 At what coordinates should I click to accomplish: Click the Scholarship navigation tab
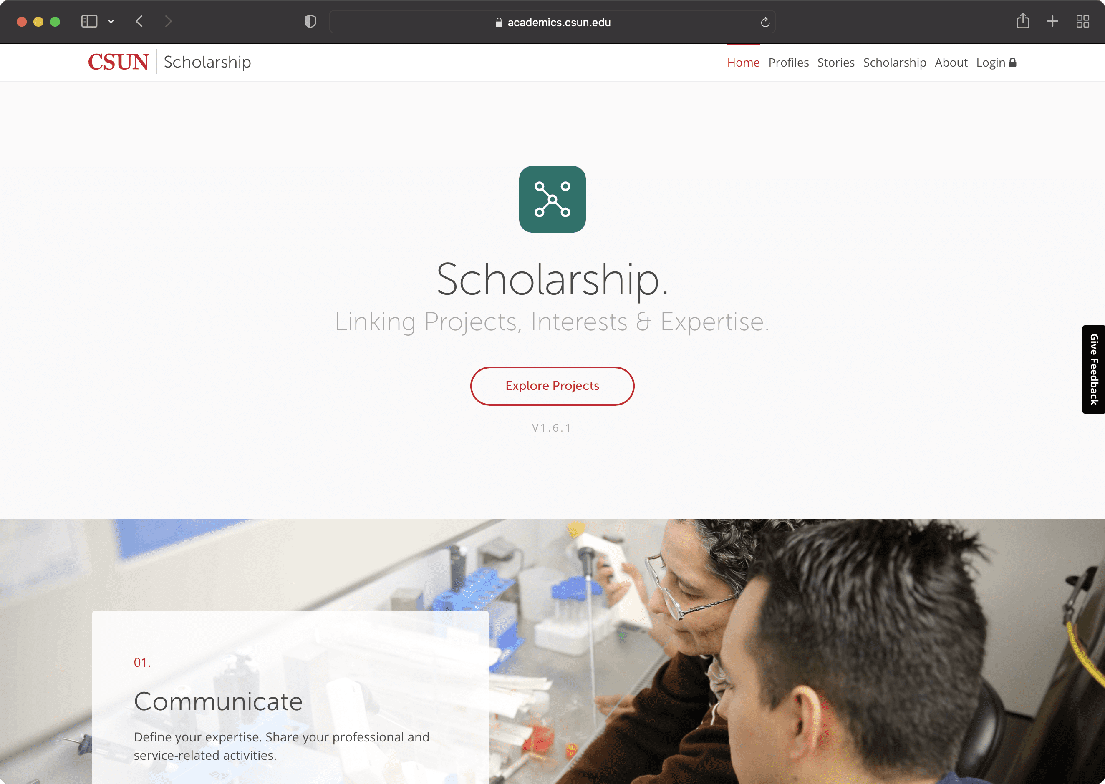[895, 62]
